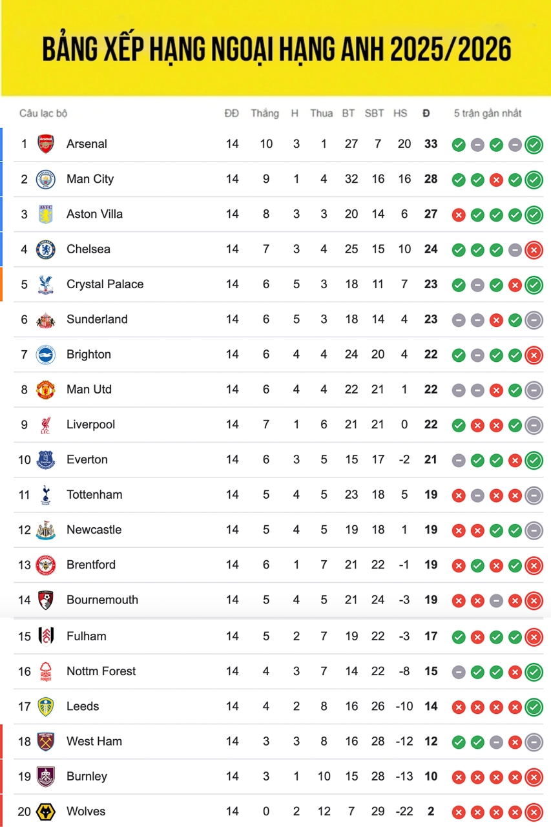Click the SBT column header

(374, 114)
